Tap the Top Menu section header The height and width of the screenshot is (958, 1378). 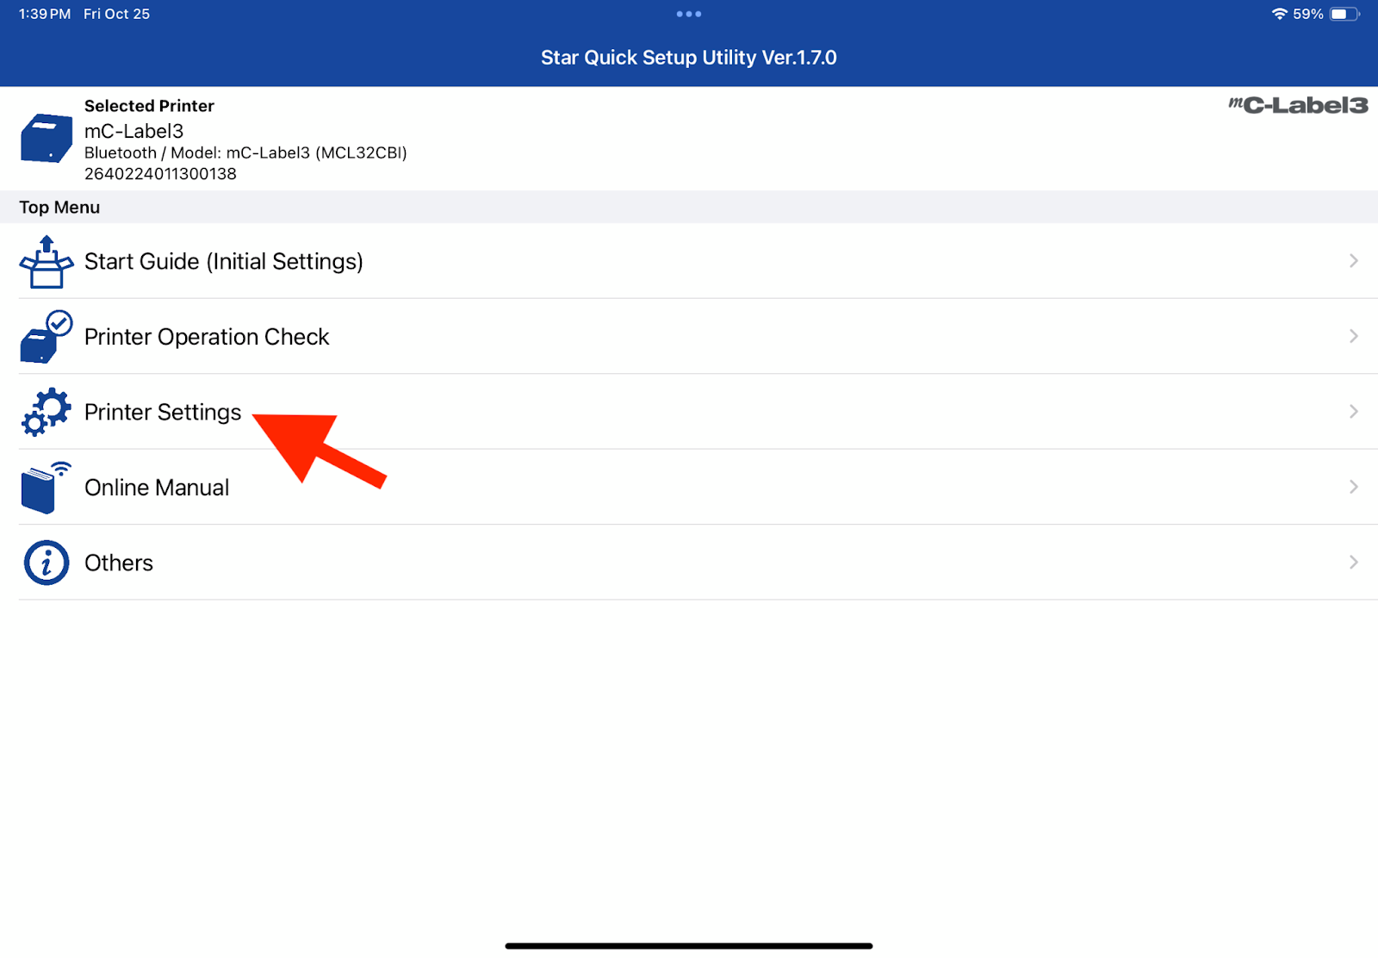(689, 208)
